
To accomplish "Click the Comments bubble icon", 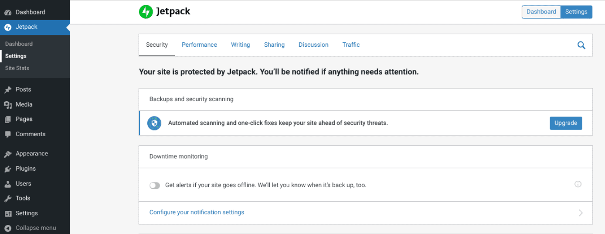I will tap(8, 134).
